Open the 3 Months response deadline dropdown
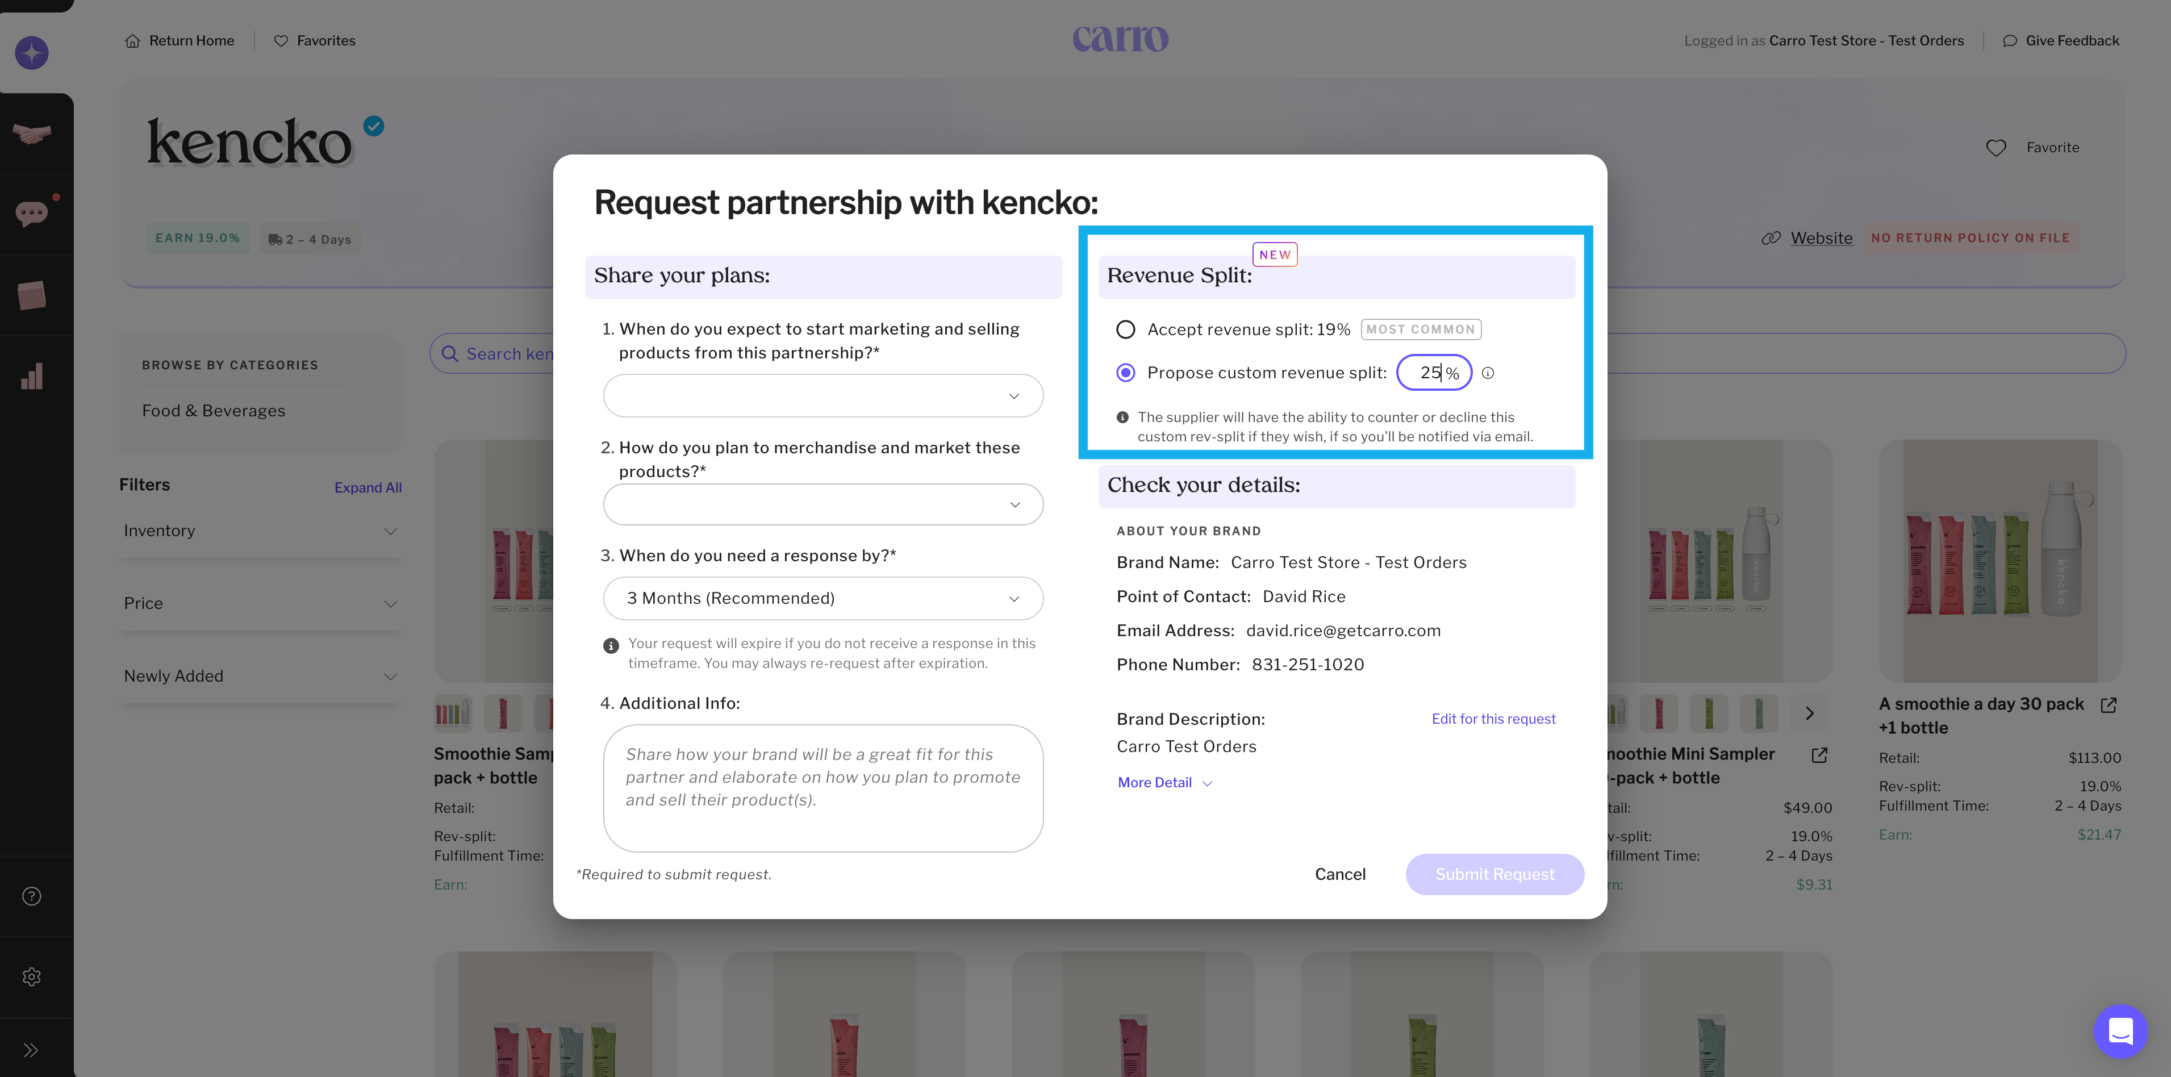This screenshot has height=1077, width=2171. tap(823, 598)
